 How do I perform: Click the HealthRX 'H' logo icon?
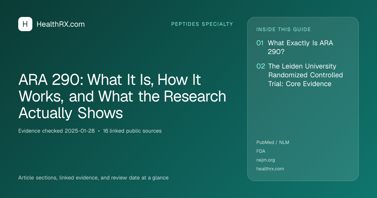pos(25,24)
